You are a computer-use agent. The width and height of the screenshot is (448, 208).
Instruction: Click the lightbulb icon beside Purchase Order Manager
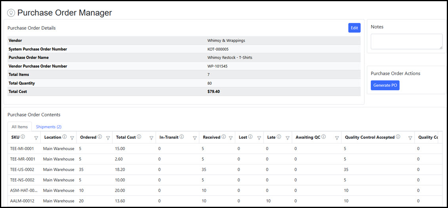click(x=11, y=13)
